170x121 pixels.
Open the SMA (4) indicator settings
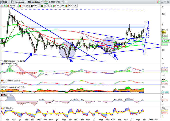tap(37, 6)
